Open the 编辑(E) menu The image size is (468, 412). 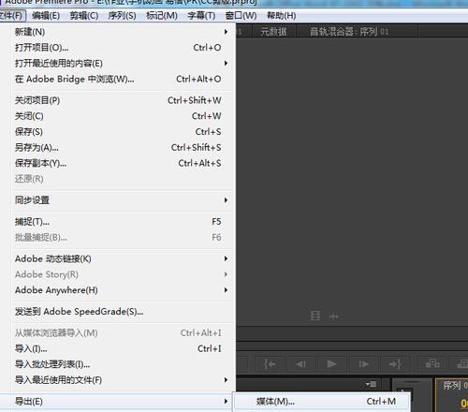coord(46,16)
